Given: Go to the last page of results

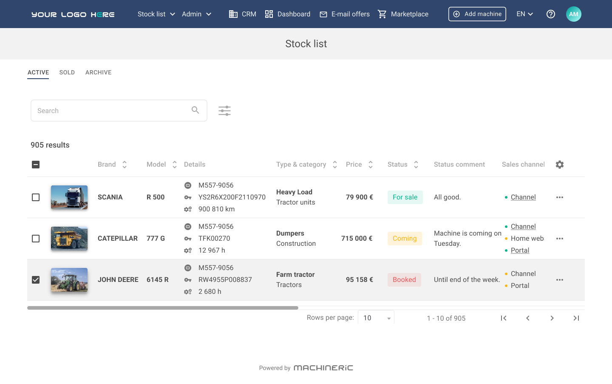Looking at the screenshot, I should click(576, 318).
